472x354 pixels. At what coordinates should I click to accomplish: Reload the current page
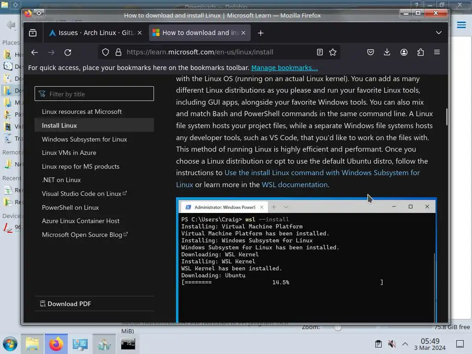(68, 53)
